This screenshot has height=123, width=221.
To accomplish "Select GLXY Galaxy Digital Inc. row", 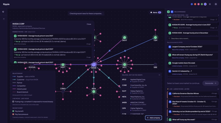I will coord(141,92).
